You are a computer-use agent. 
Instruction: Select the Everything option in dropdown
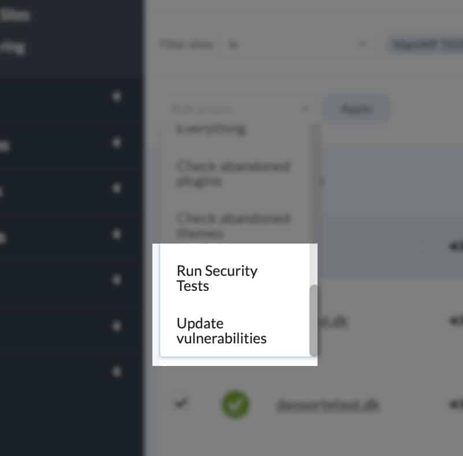tap(211, 129)
